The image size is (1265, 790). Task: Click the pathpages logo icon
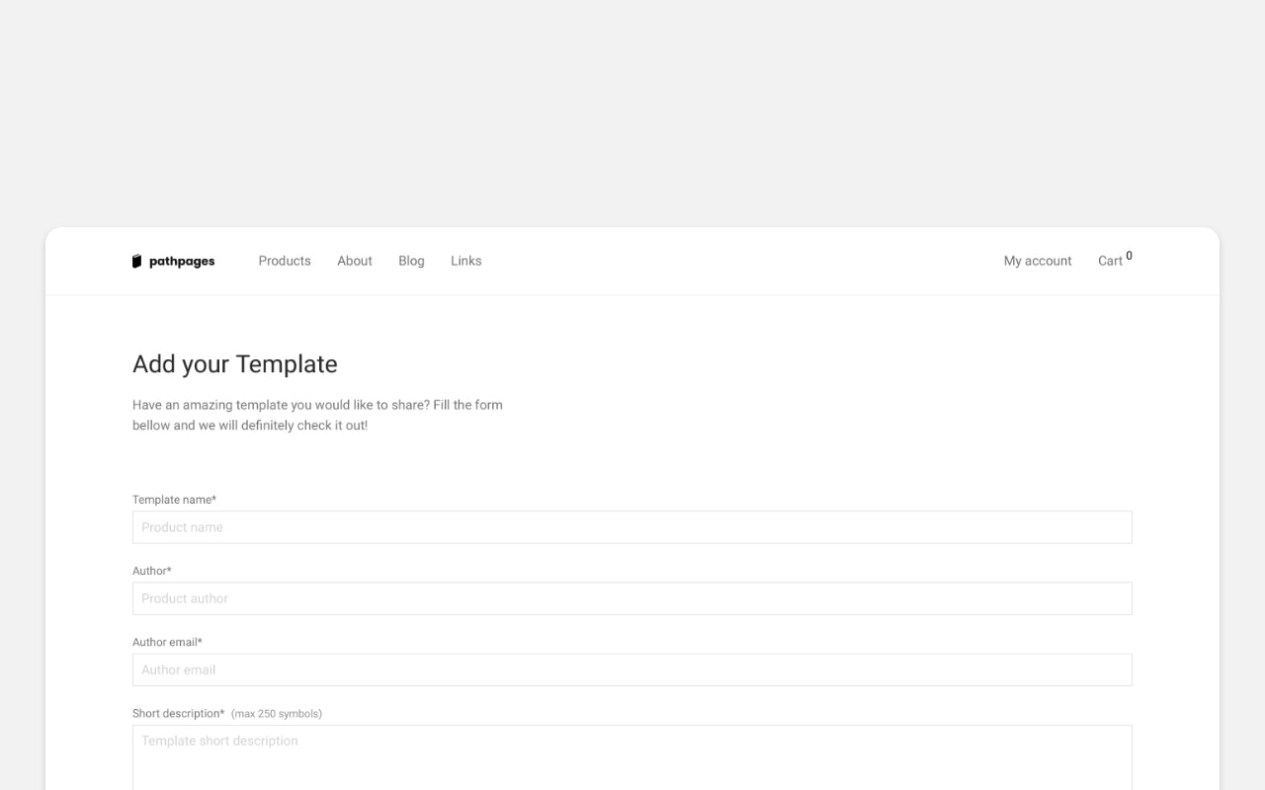(x=136, y=260)
